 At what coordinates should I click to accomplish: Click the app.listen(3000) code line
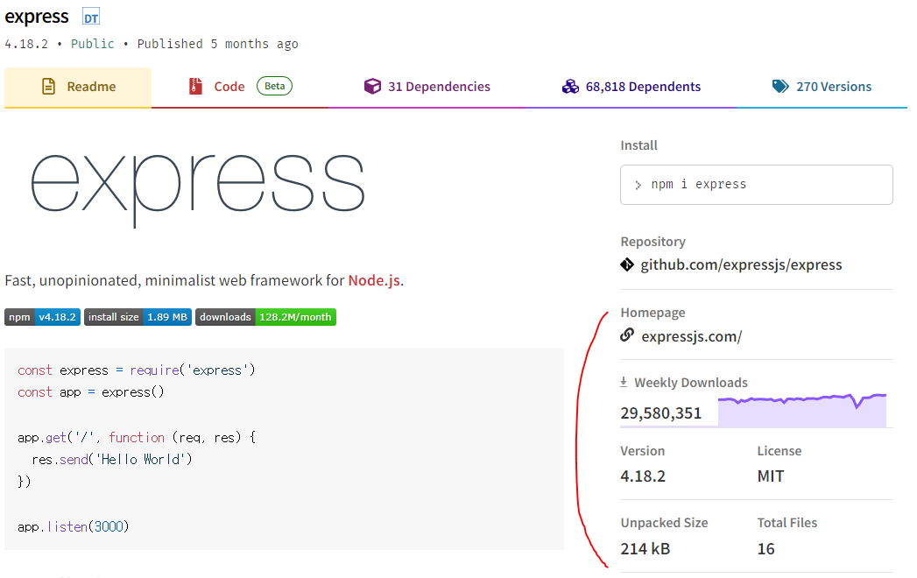(73, 526)
